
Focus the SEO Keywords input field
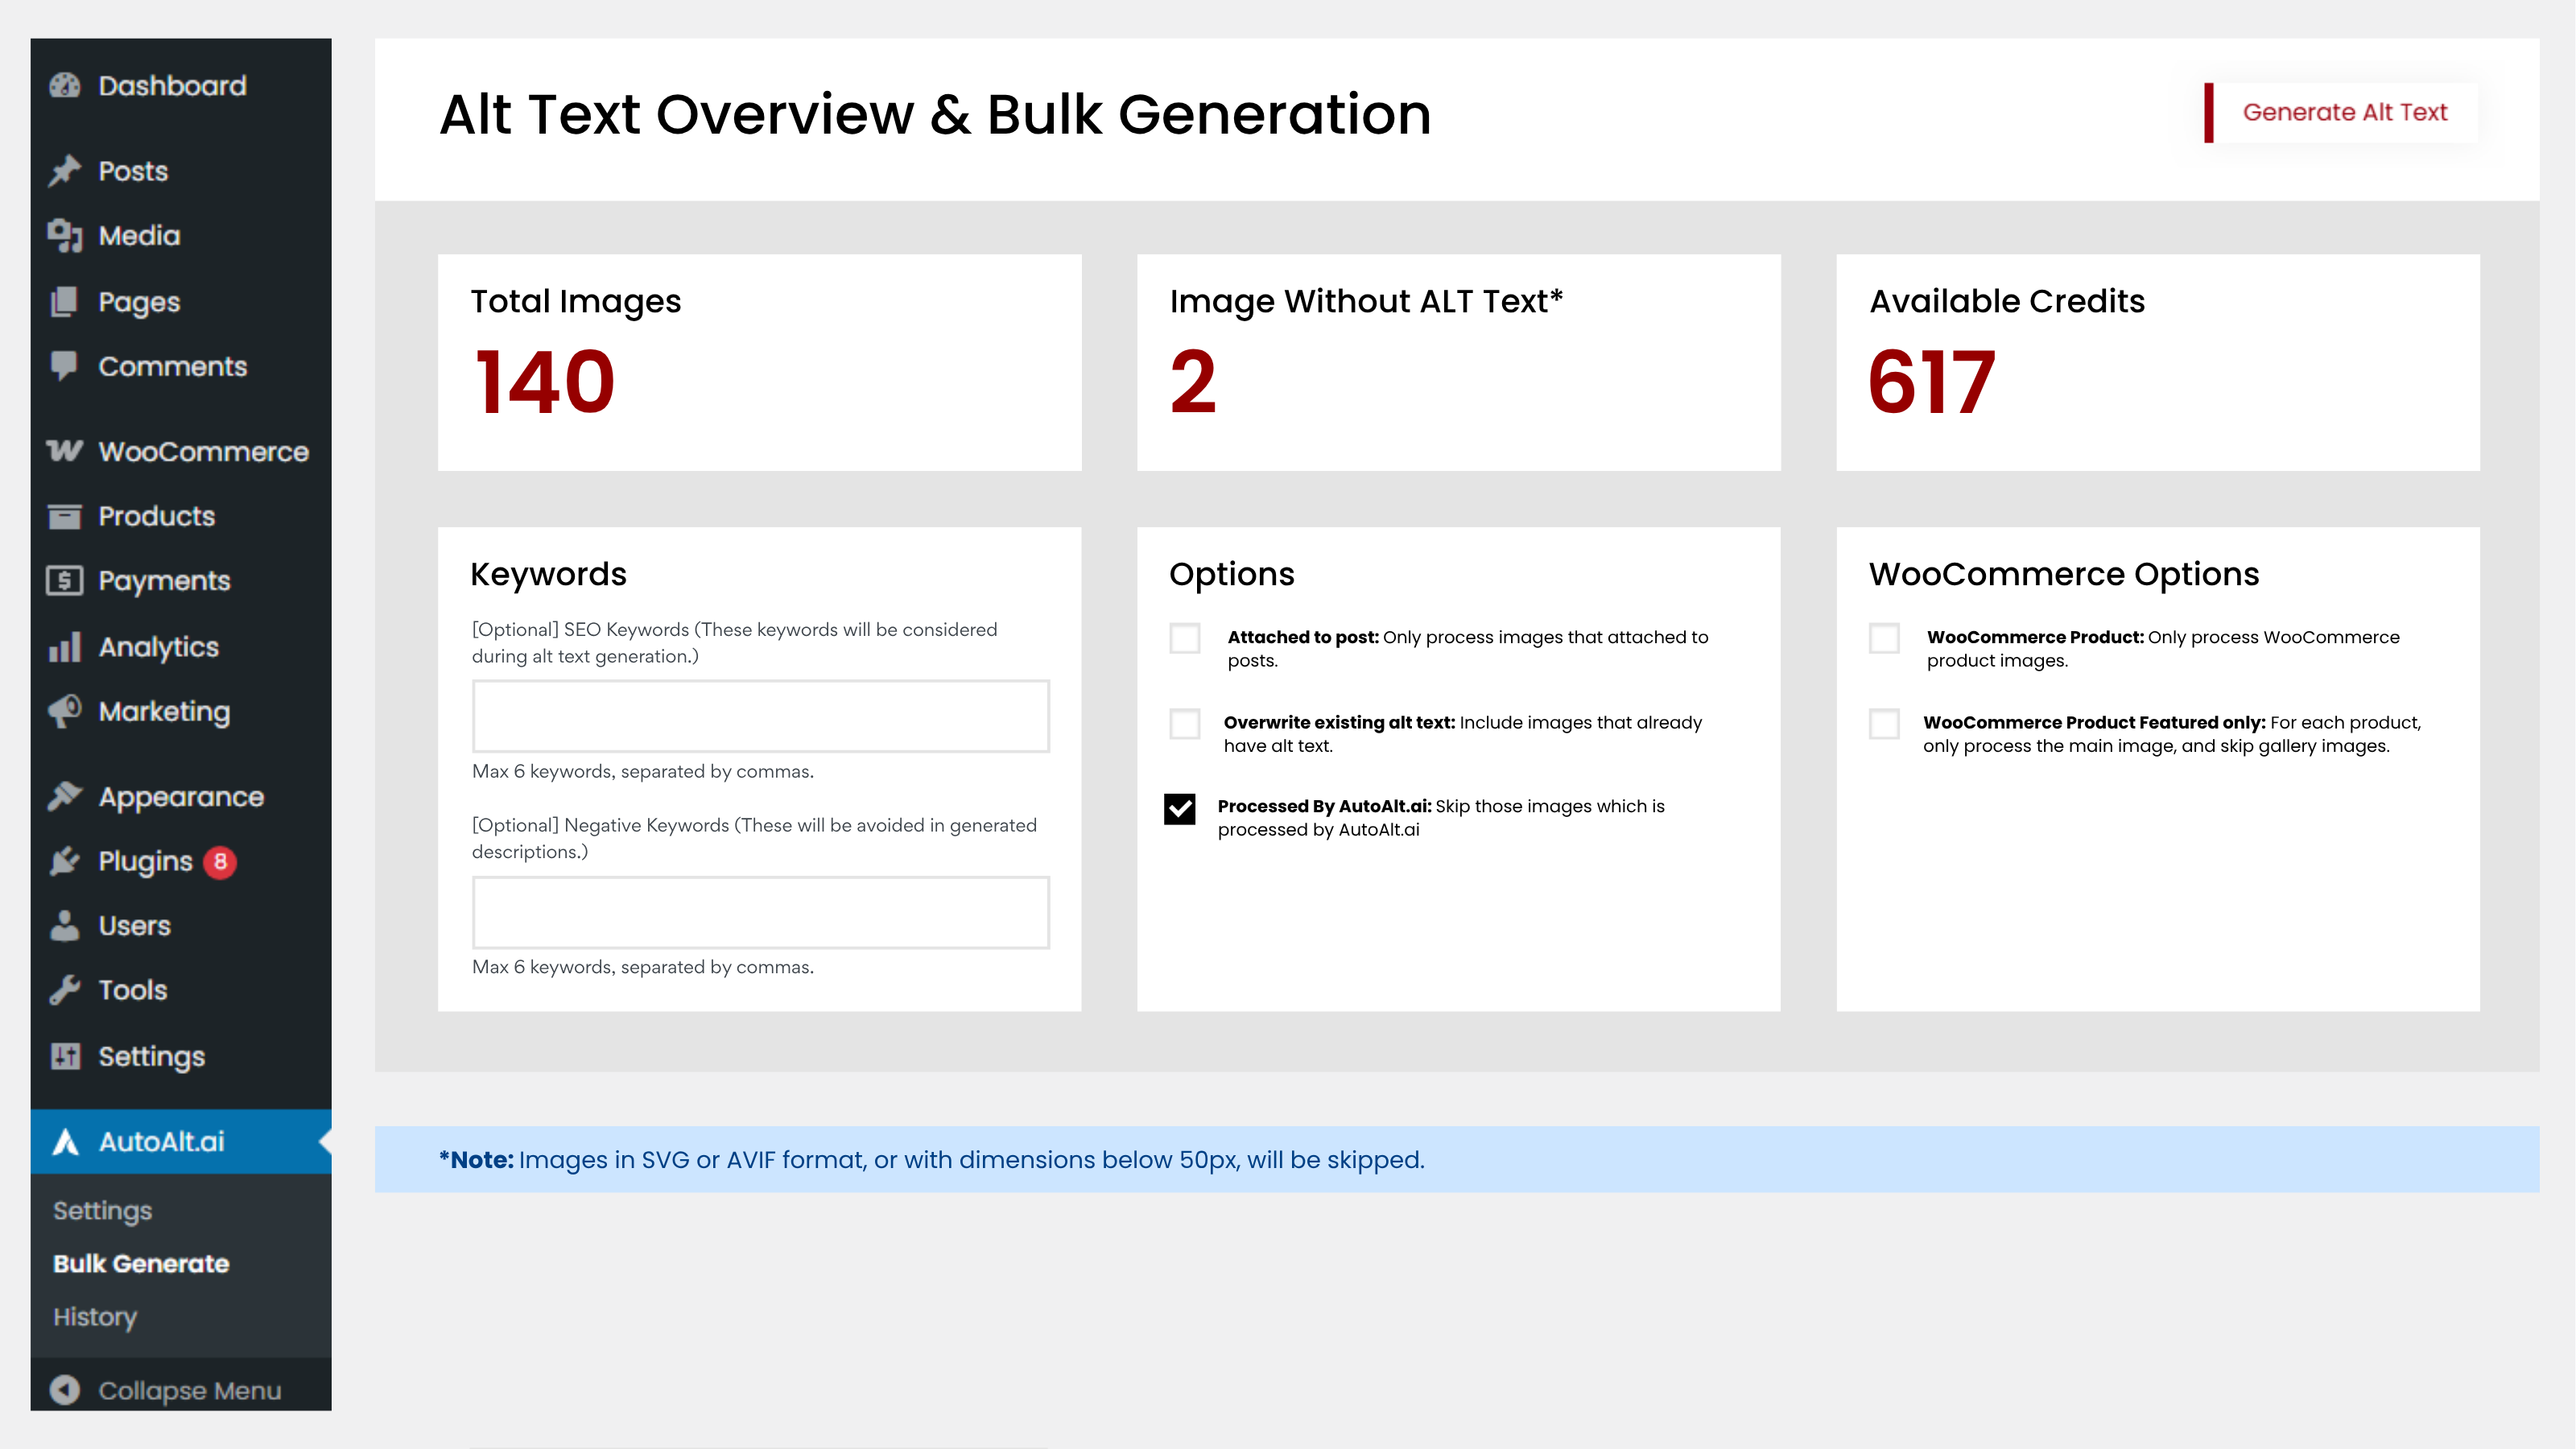tap(760, 716)
